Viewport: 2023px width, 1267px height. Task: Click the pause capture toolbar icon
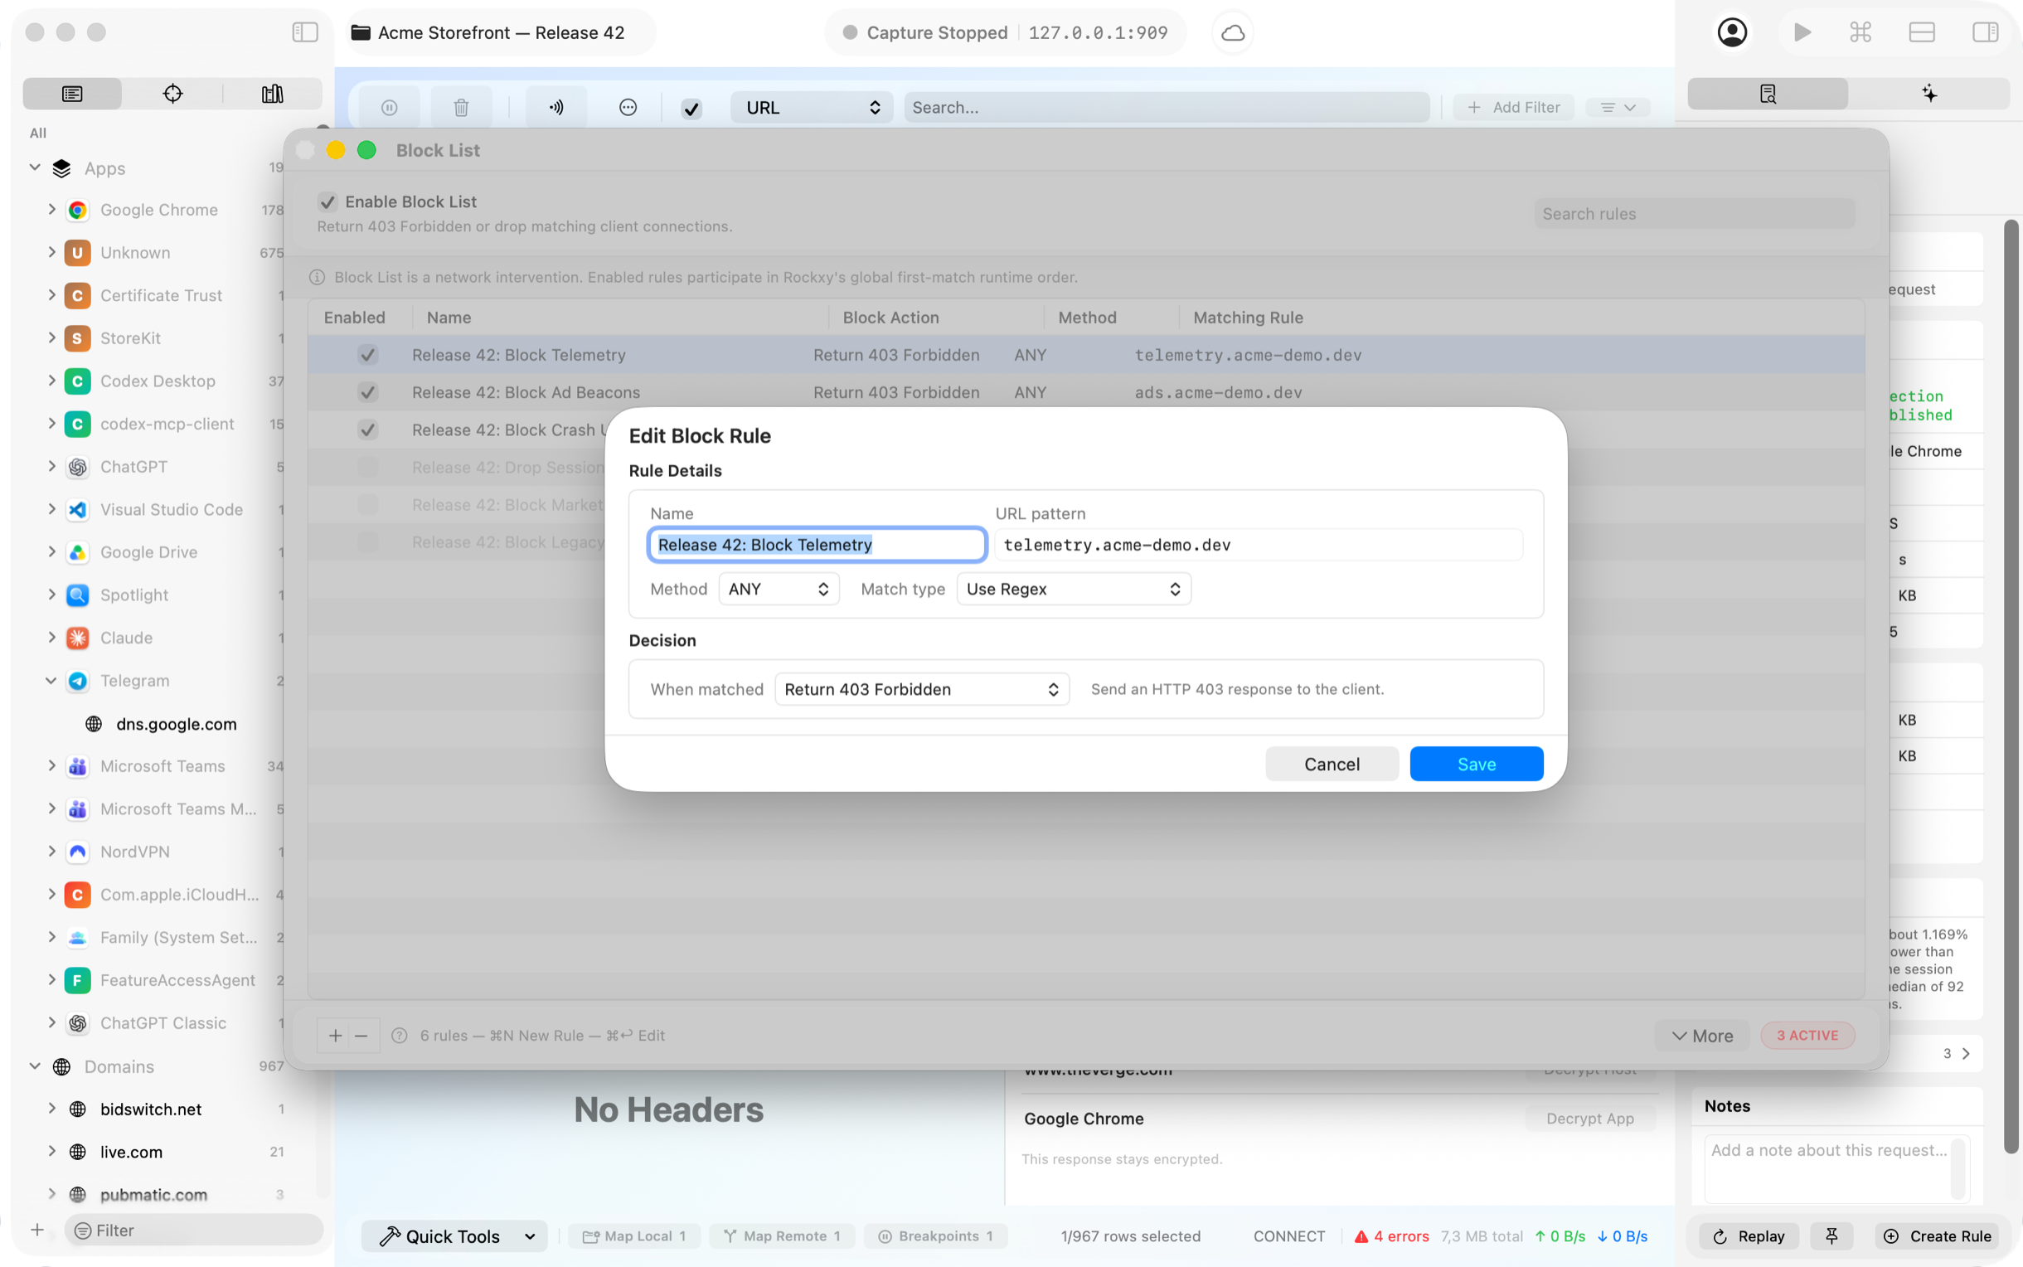(x=390, y=107)
